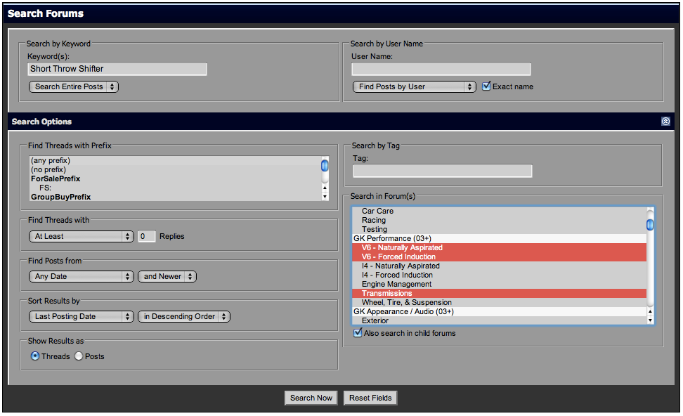Select the Posts radio button
This screenshot has width=683, height=416.
79,356
